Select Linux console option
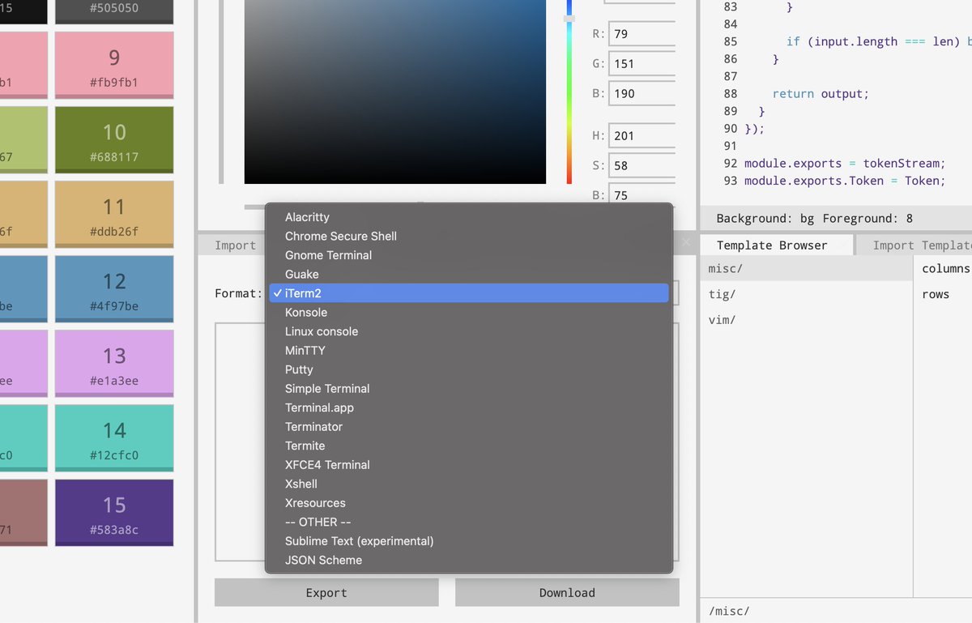 [469, 331]
